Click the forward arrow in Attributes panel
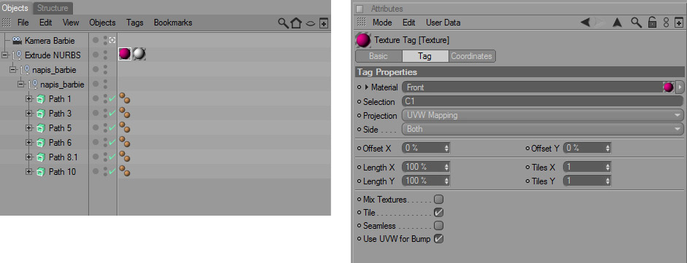687x263 pixels. click(599, 23)
